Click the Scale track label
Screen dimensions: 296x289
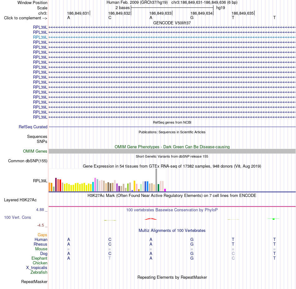[x=42, y=8]
